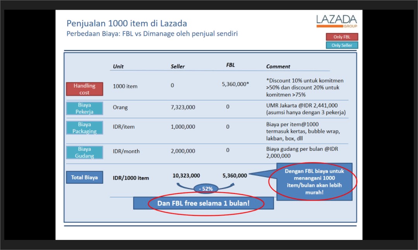Click the -52% oval badge
Image resolution: width=418 pixels, height=250 pixels.
[206, 189]
